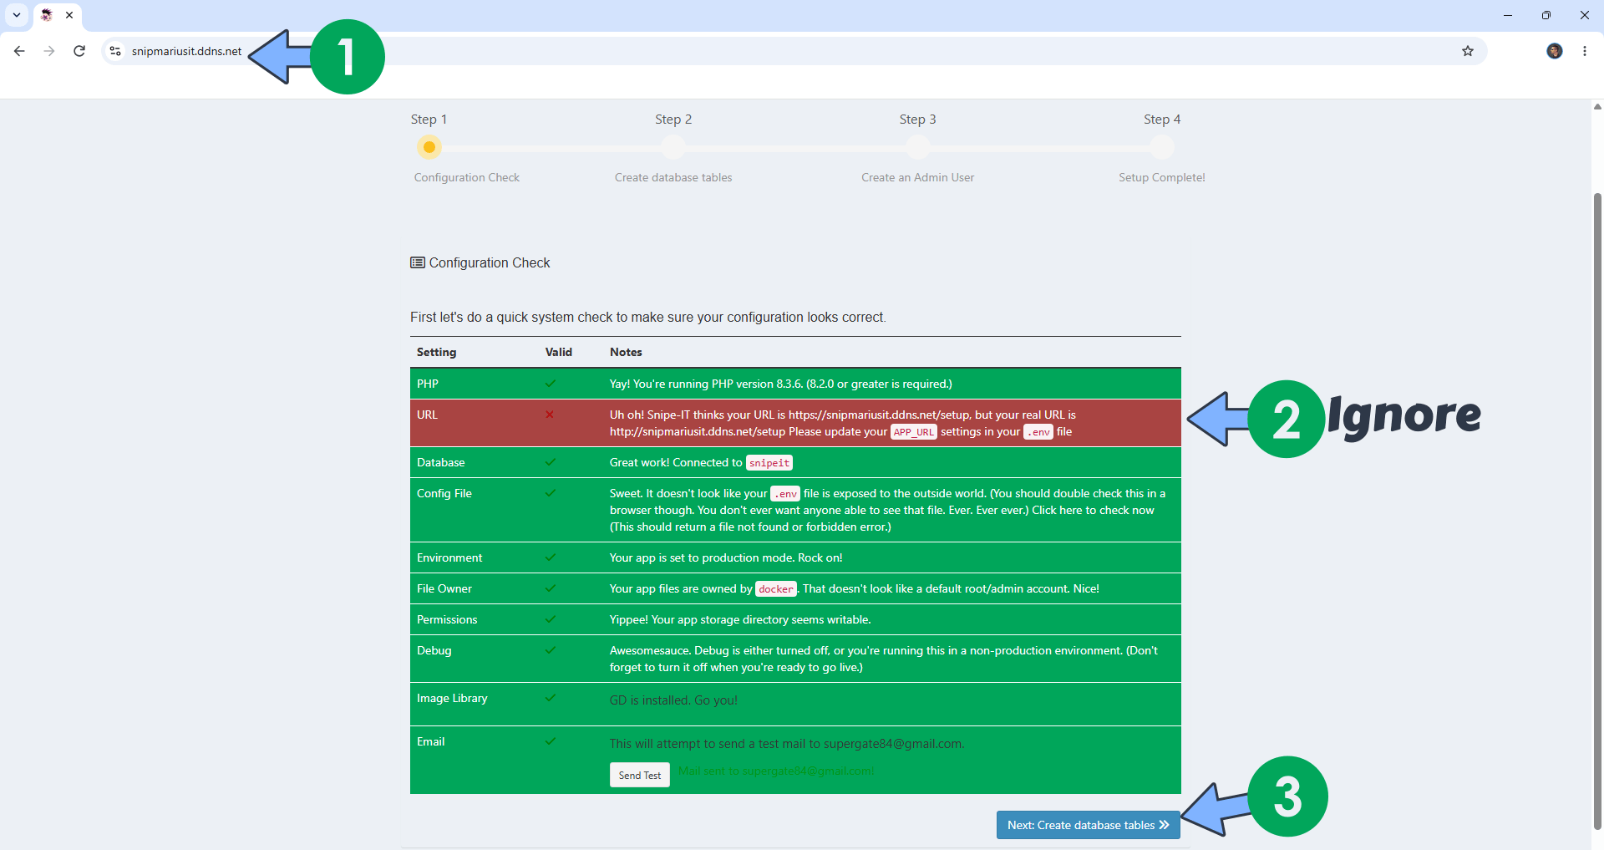Click 'Mail sent to supergate84@gmail.com!' message

(776, 771)
